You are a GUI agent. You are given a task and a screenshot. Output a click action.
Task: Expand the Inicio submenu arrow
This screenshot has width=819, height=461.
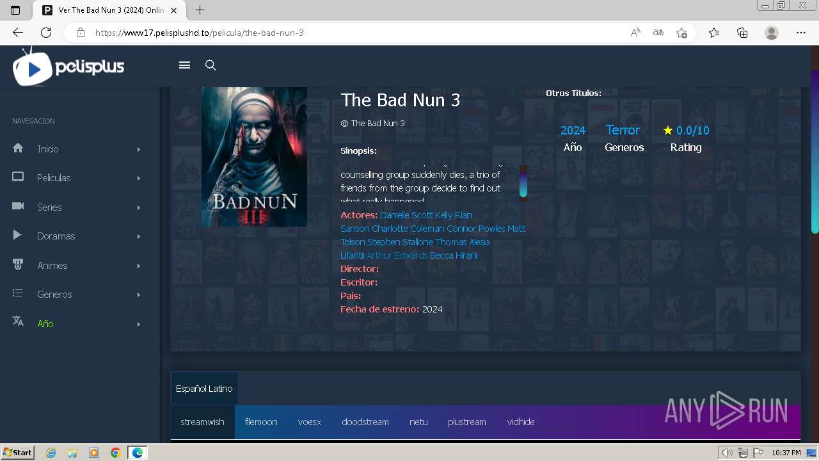click(139, 149)
